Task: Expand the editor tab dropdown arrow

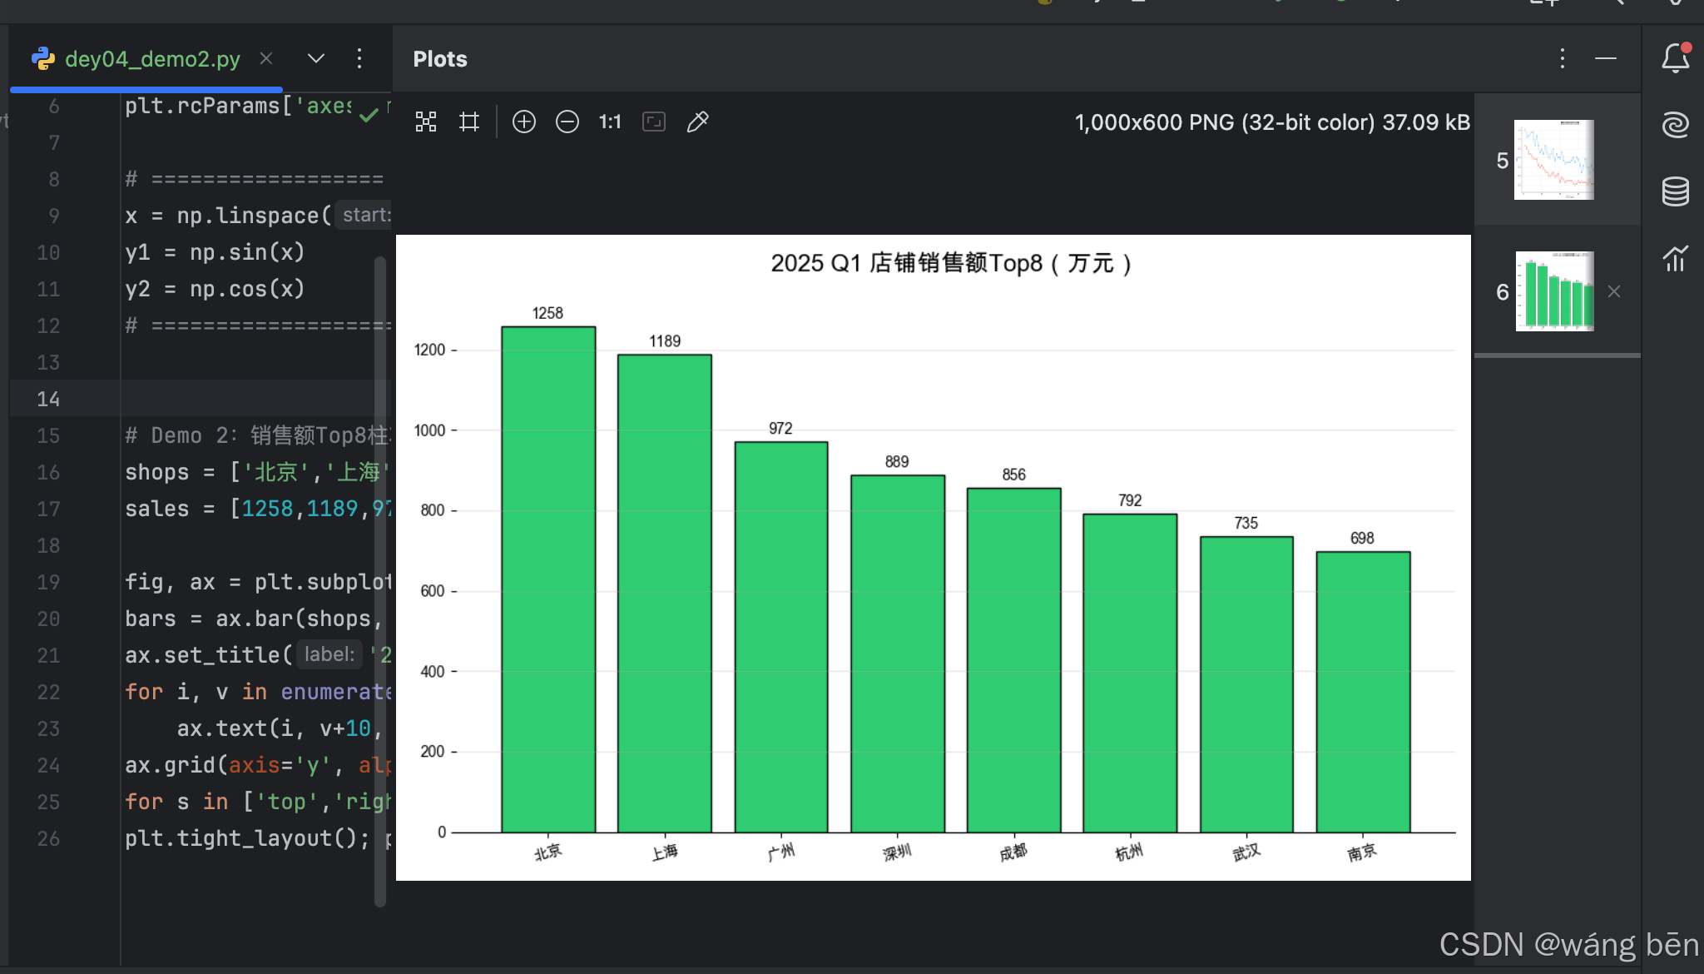Action: 315,58
